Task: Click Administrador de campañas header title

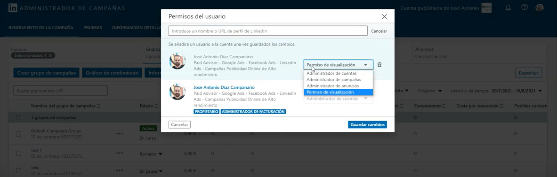Action: pos(72,8)
